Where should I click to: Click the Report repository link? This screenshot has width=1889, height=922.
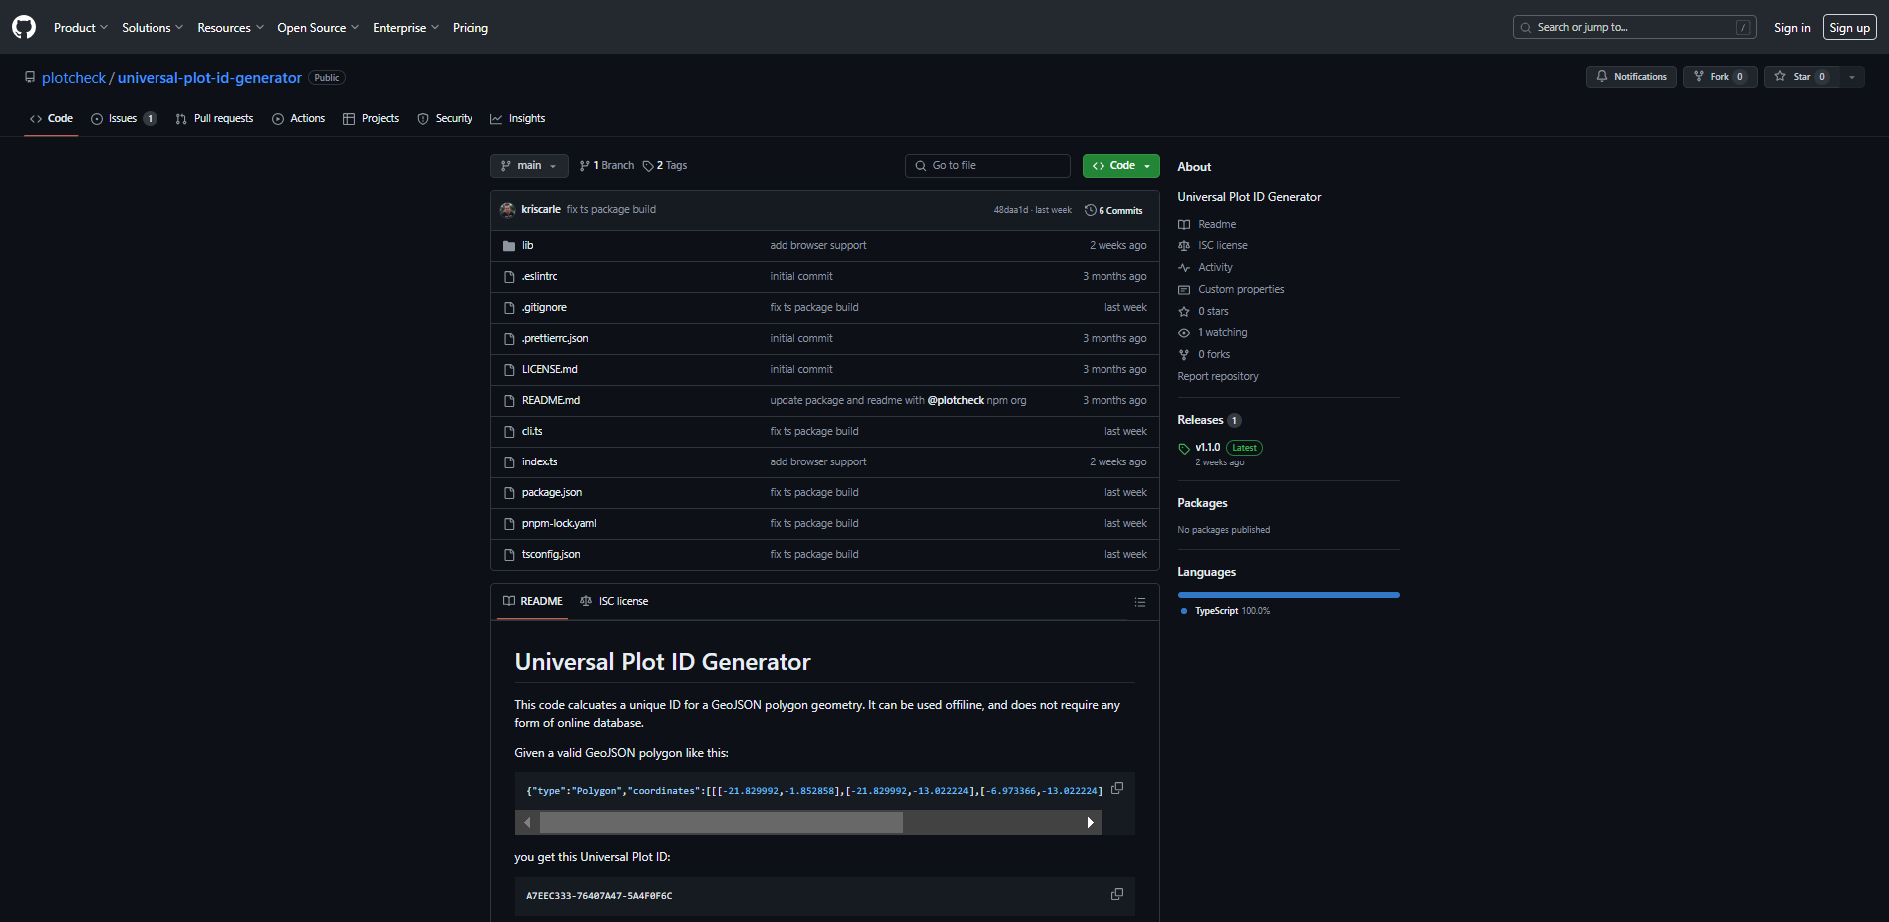click(x=1218, y=377)
